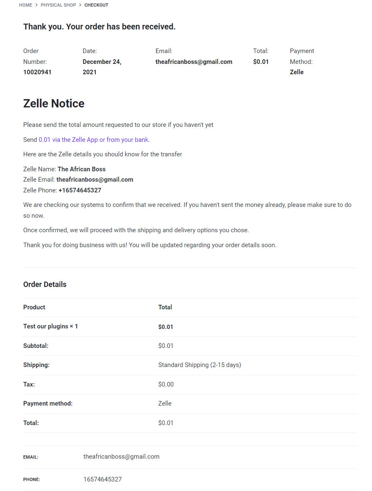Click the Zelle Name The African Boss
The image size is (372, 491).
pyautogui.click(x=82, y=169)
